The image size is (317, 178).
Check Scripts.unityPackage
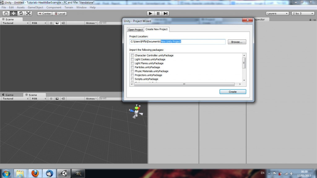tap(132, 79)
